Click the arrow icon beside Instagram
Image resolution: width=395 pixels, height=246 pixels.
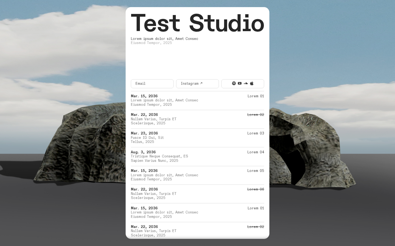click(201, 83)
